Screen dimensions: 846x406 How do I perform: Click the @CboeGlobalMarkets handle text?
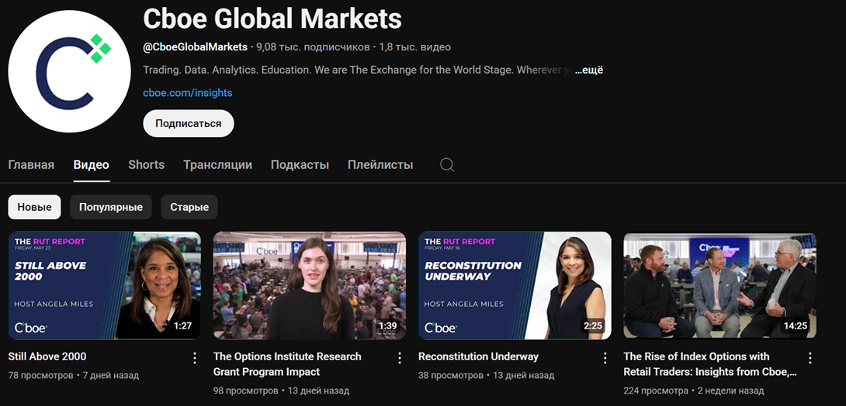point(196,46)
